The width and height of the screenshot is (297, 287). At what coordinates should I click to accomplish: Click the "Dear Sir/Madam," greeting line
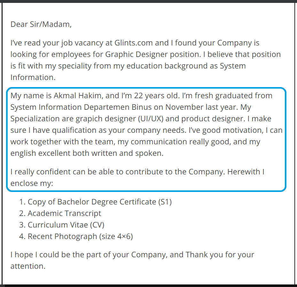coord(41,24)
